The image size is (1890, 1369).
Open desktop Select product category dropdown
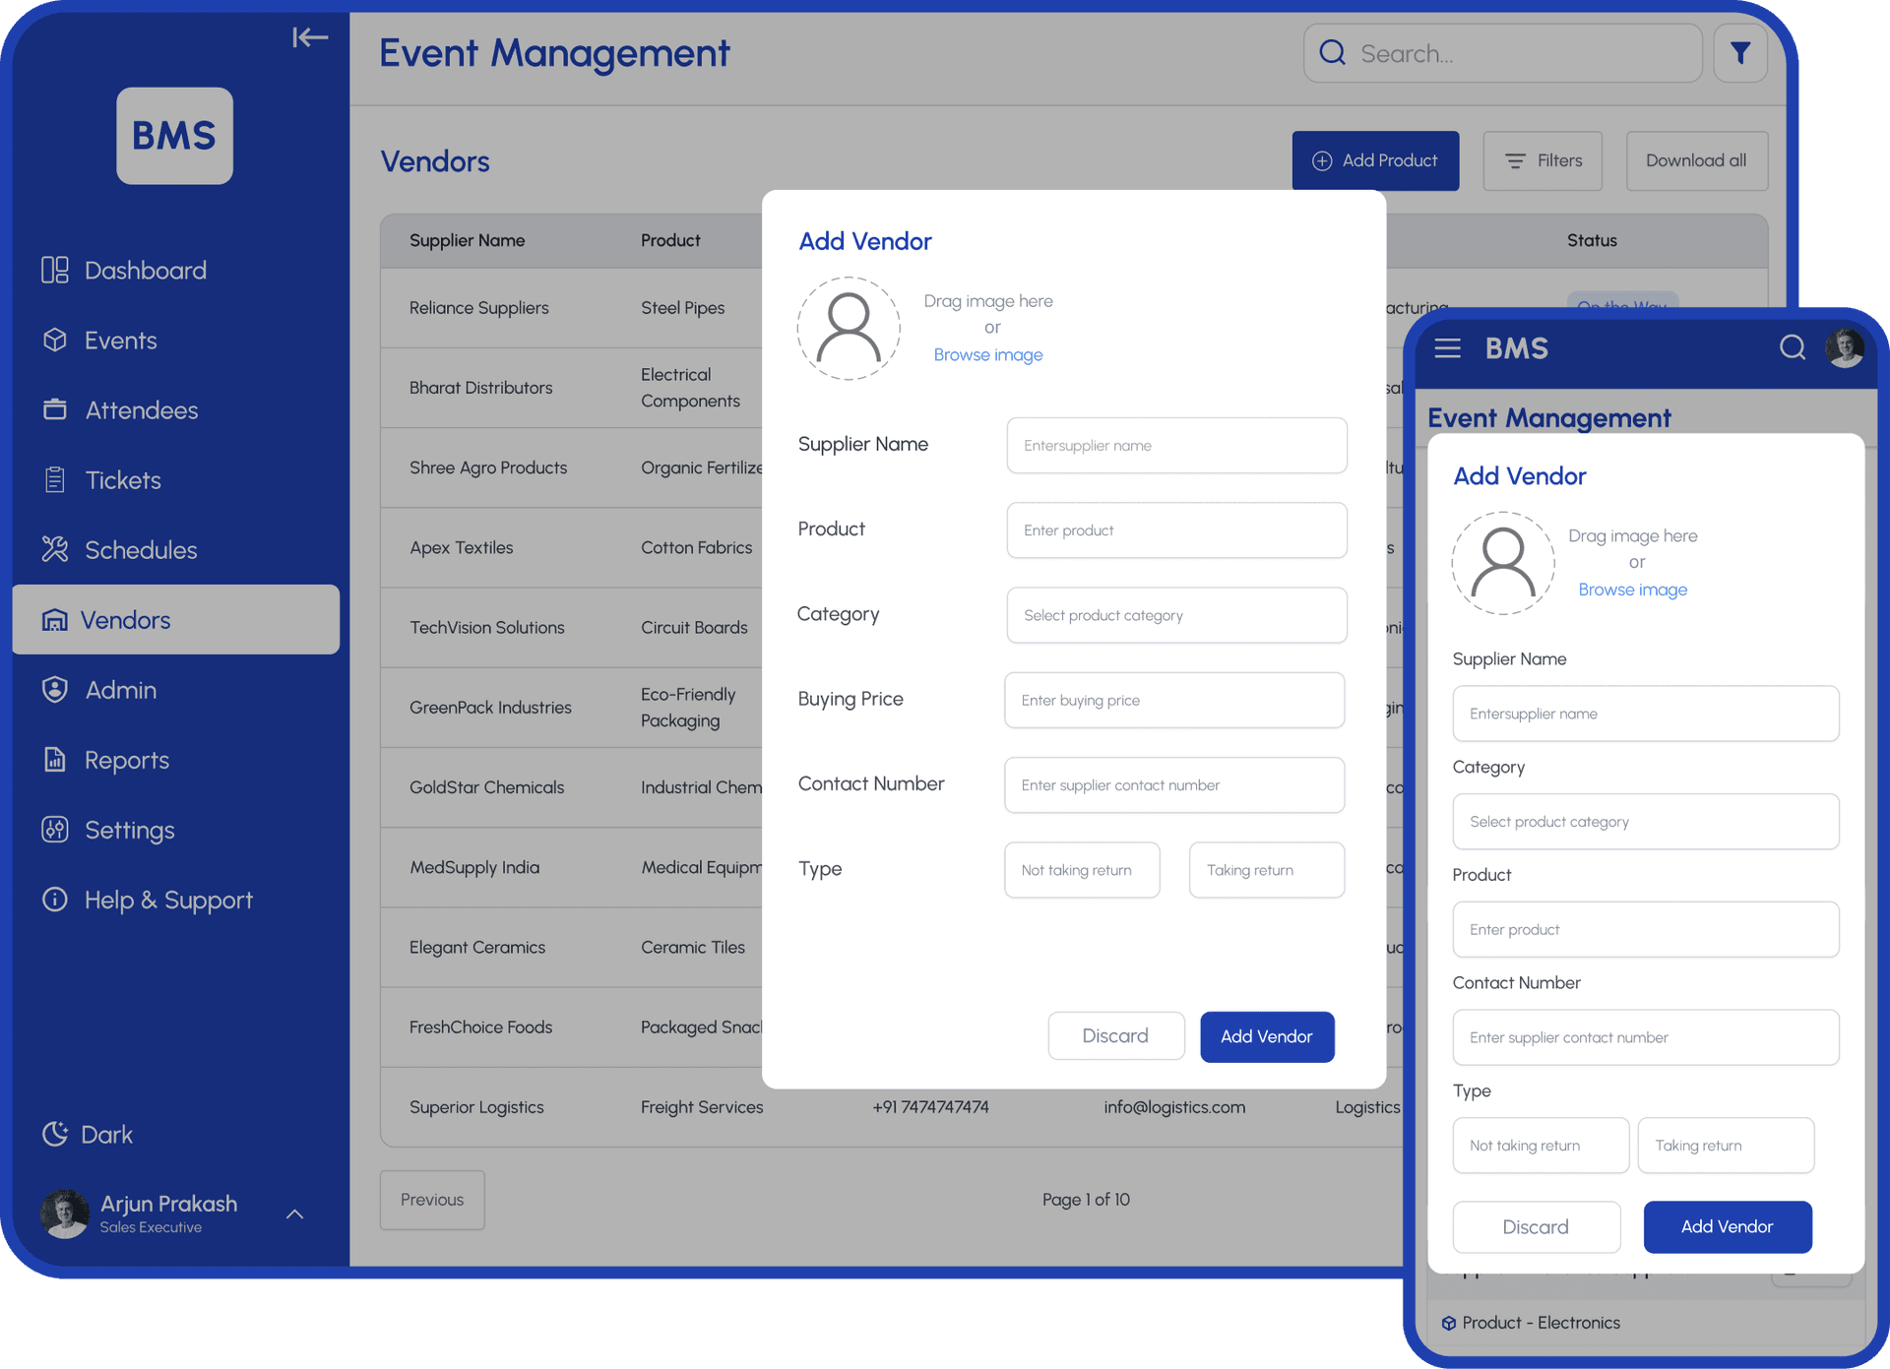(x=1176, y=616)
